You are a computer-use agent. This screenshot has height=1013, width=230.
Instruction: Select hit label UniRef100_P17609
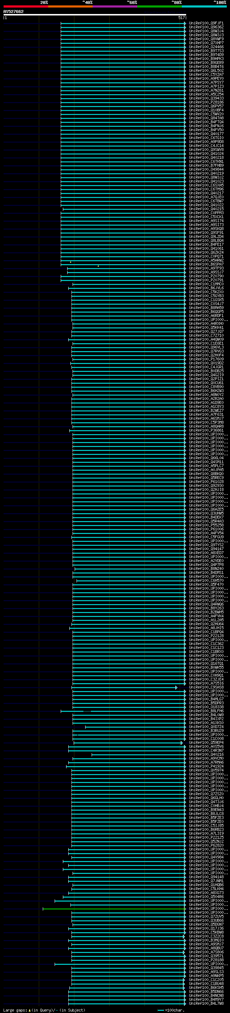[x=206, y=359]
